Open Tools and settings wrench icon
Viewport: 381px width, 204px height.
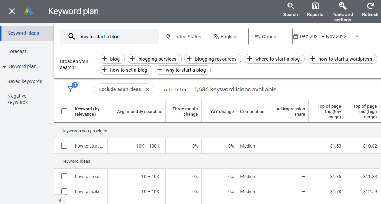click(x=342, y=6)
